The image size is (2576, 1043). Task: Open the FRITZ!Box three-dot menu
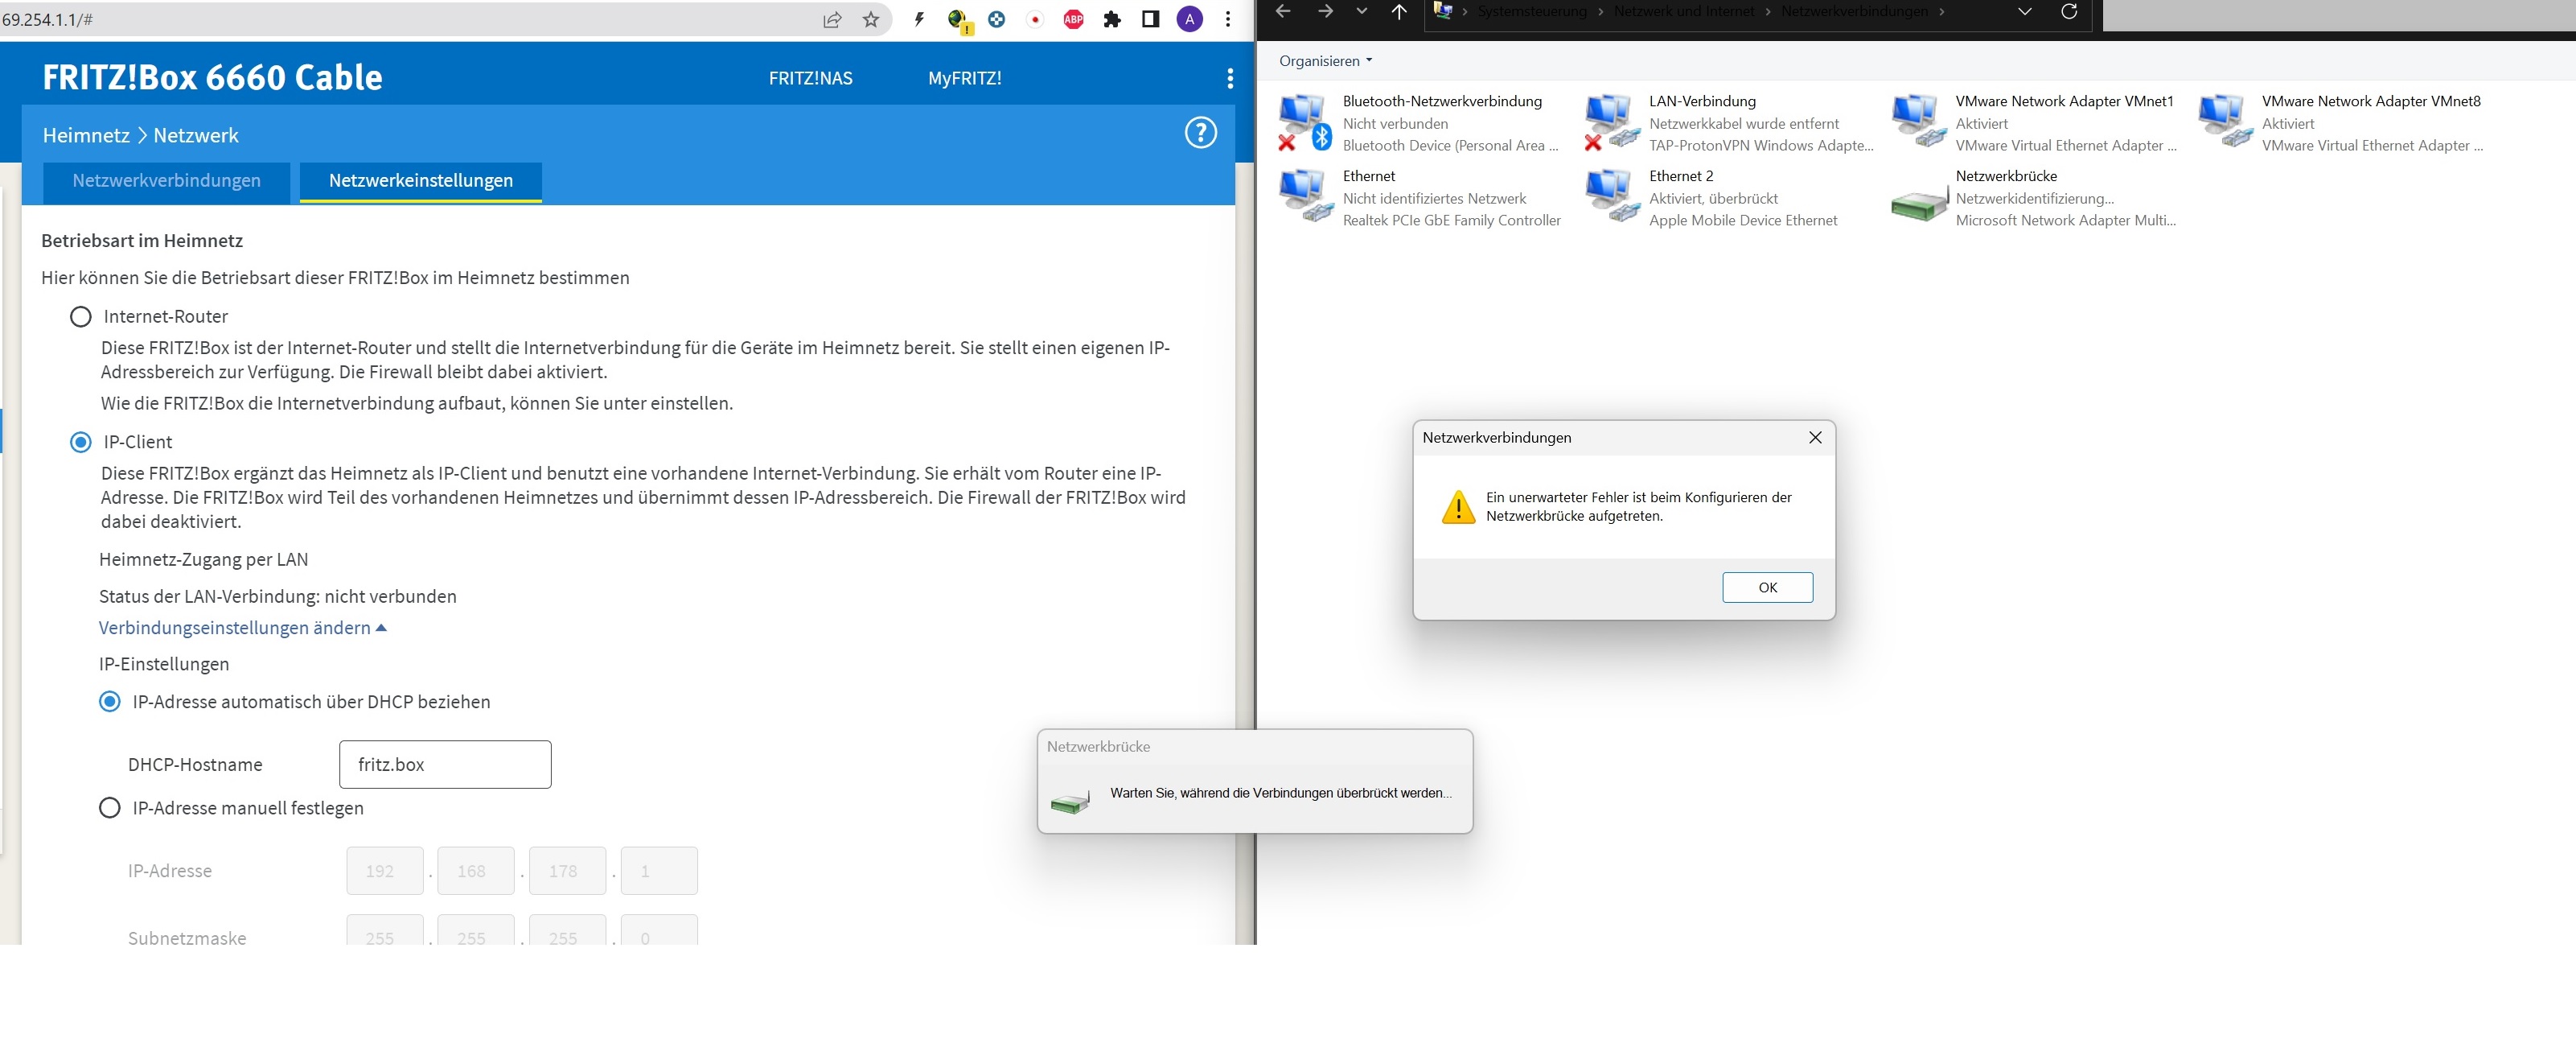coord(1229,78)
